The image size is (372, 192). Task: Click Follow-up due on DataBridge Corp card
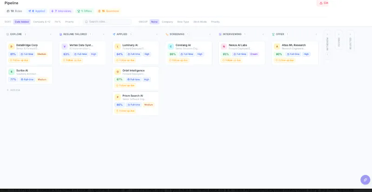tap(19, 60)
